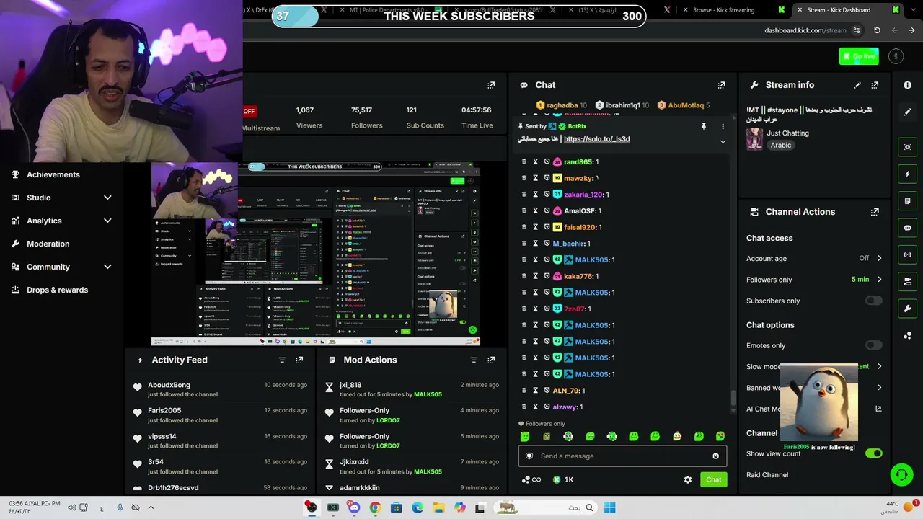The height and width of the screenshot is (519, 923).
Task: Open Banned words settings chevron
Action: tap(879, 388)
